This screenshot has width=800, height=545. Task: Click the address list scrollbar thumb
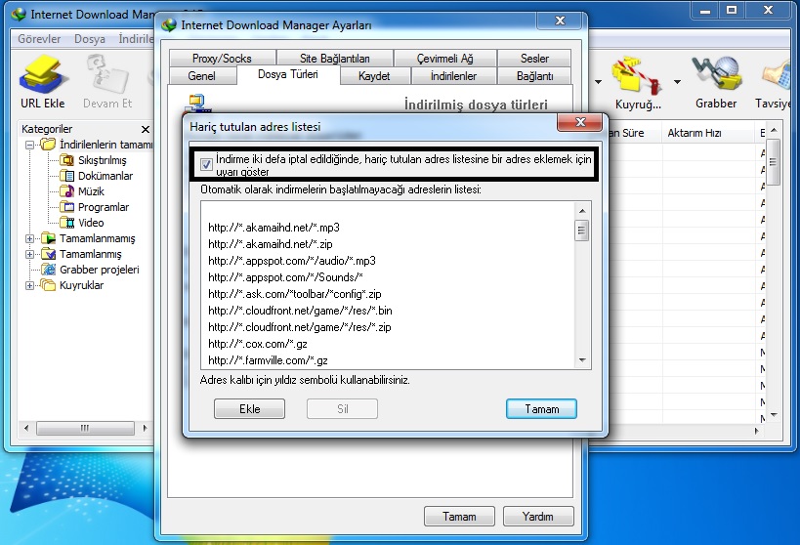tap(581, 231)
